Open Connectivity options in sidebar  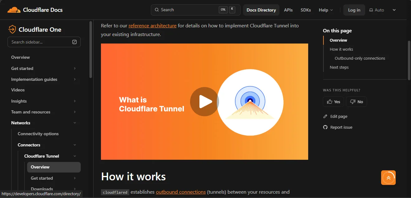point(38,134)
